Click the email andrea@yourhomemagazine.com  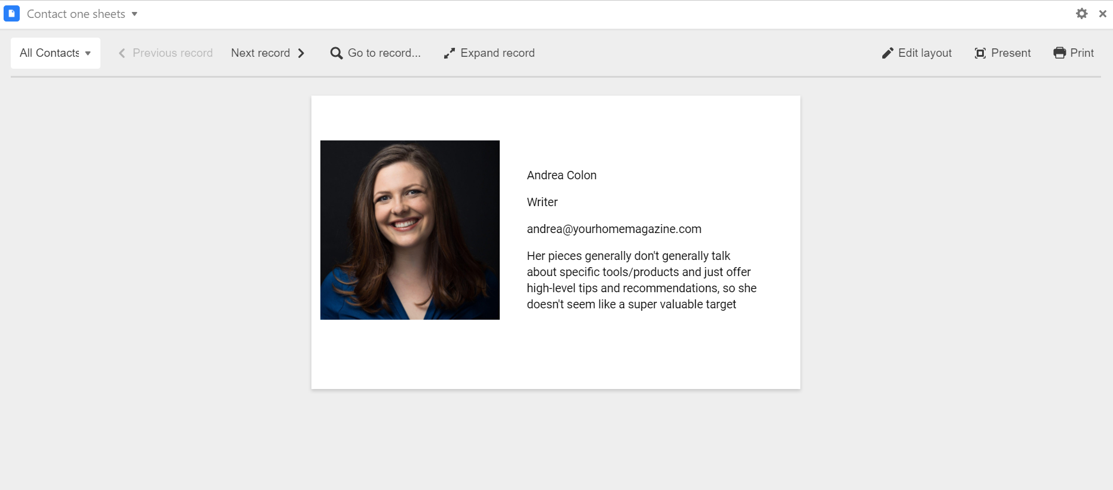[614, 229]
